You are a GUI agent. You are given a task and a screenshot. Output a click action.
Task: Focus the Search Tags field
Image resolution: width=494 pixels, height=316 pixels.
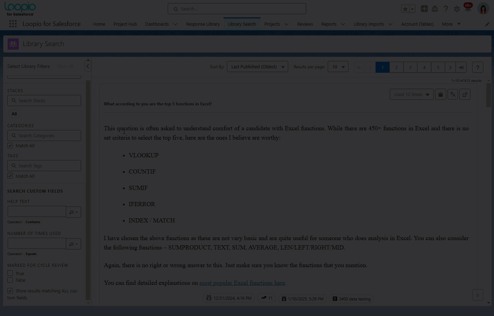[x=44, y=166]
